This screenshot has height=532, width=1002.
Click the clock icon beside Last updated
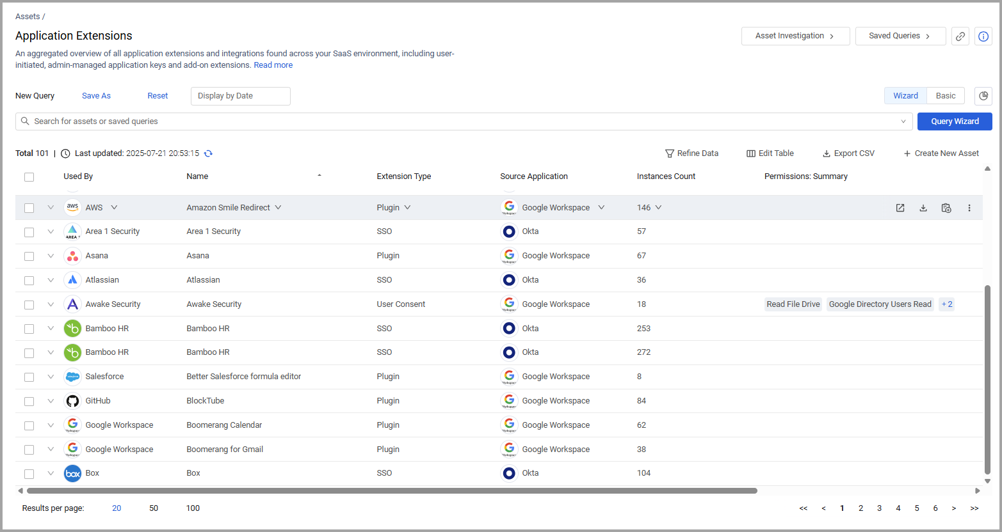click(x=65, y=153)
